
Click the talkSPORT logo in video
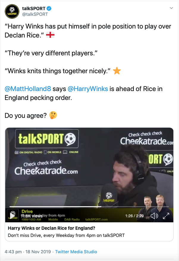[47, 139]
